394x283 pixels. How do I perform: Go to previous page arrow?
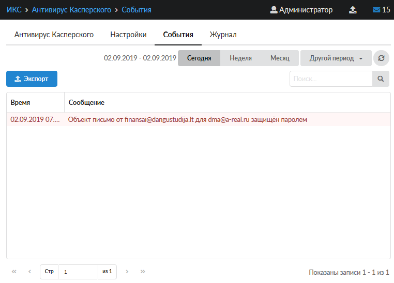coord(29,272)
